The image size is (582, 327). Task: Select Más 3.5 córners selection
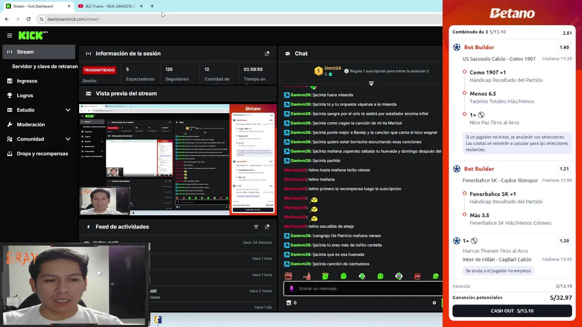[479, 215]
